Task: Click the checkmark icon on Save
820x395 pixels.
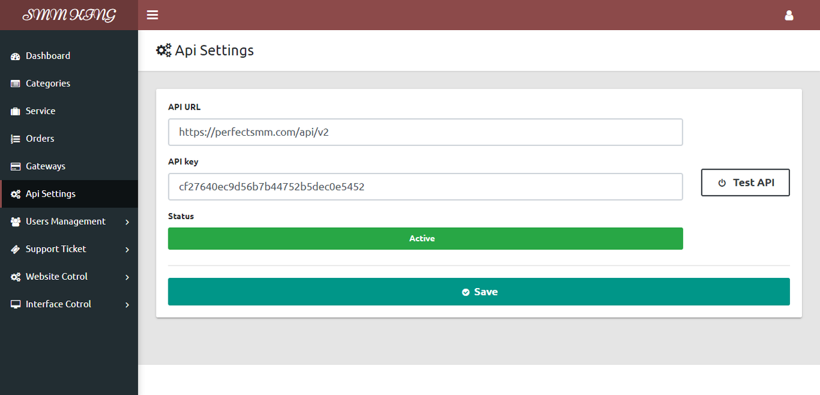Action: coord(466,292)
